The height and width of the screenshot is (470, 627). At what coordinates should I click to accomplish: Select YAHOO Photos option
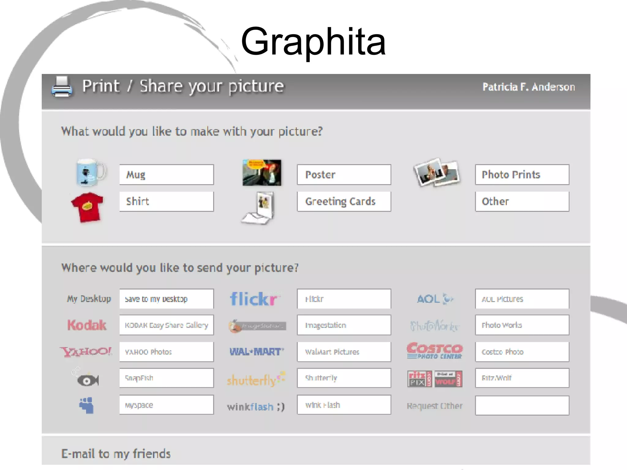coord(167,352)
